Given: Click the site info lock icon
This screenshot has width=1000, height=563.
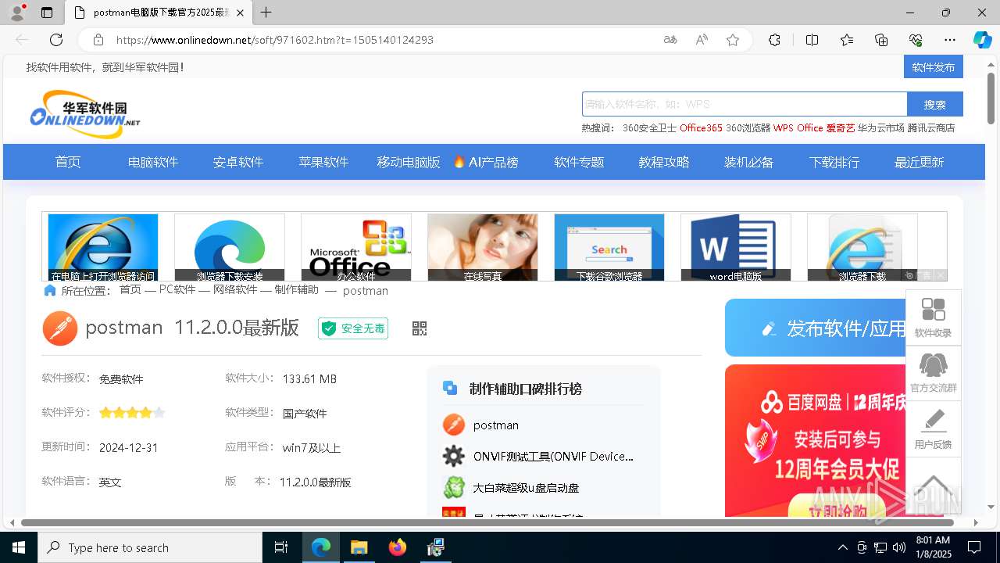Looking at the screenshot, I should tap(98, 40).
